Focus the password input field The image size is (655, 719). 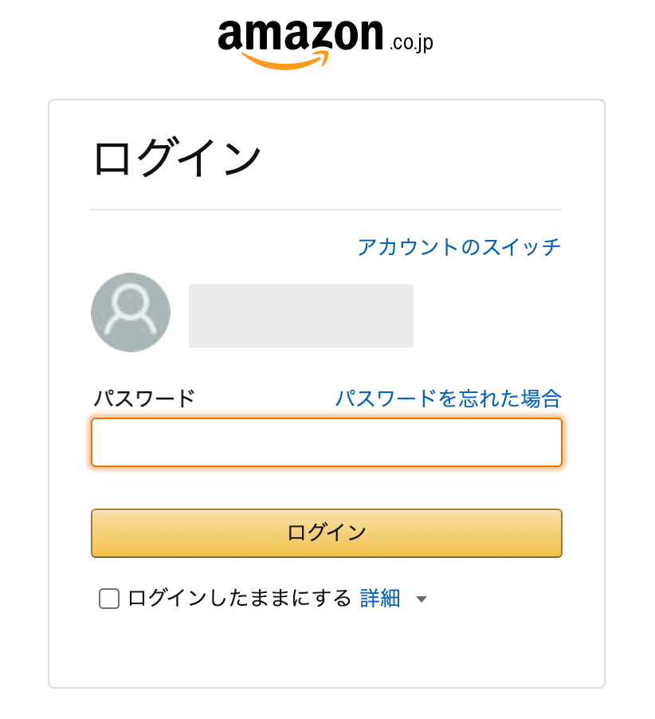pos(327,442)
